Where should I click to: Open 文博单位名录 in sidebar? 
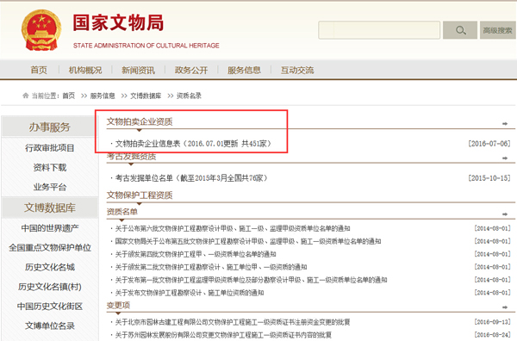click(50, 325)
